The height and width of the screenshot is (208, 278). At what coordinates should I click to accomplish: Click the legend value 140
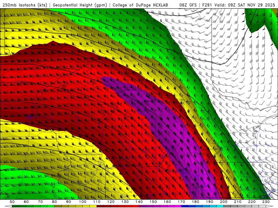coord(139,202)
